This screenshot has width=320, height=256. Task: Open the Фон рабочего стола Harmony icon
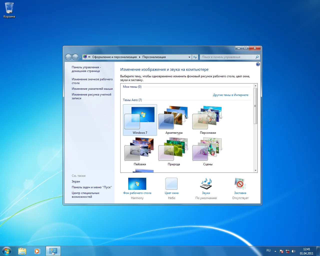pos(137,184)
